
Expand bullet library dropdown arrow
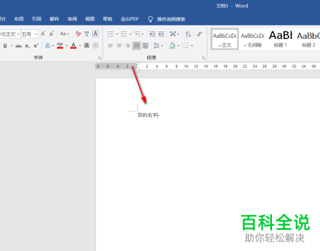click(x=117, y=34)
